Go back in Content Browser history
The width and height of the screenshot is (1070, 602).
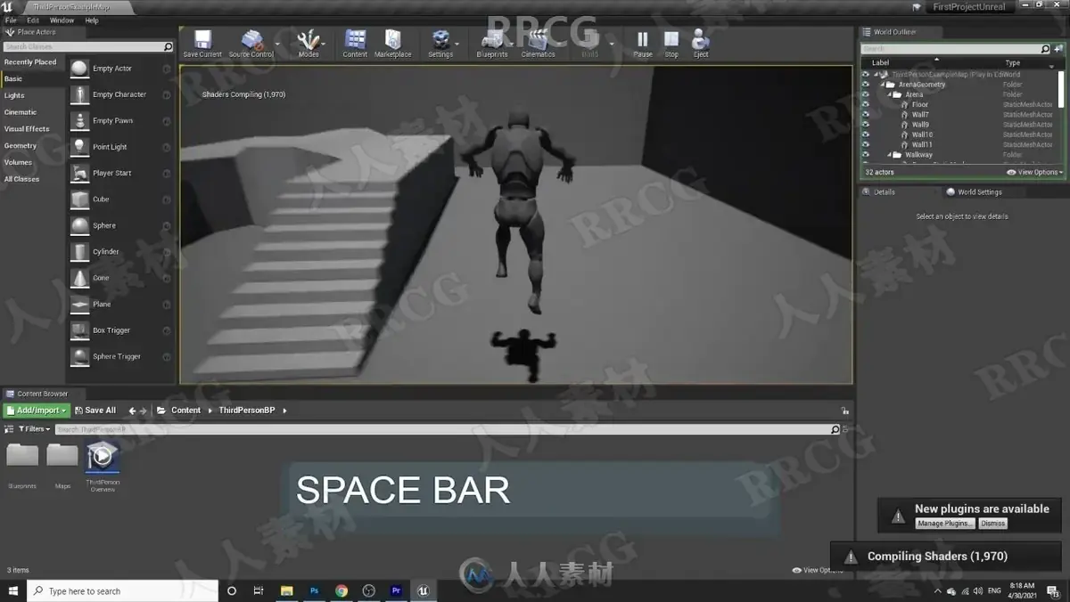[x=132, y=411]
